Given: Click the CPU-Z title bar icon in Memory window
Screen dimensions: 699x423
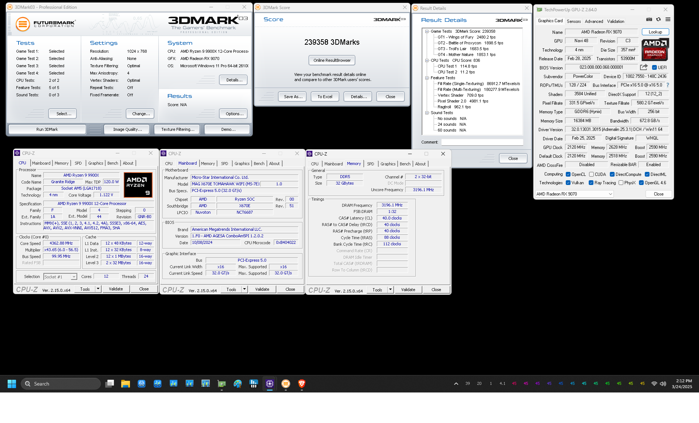Looking at the screenshot, I should (310, 154).
